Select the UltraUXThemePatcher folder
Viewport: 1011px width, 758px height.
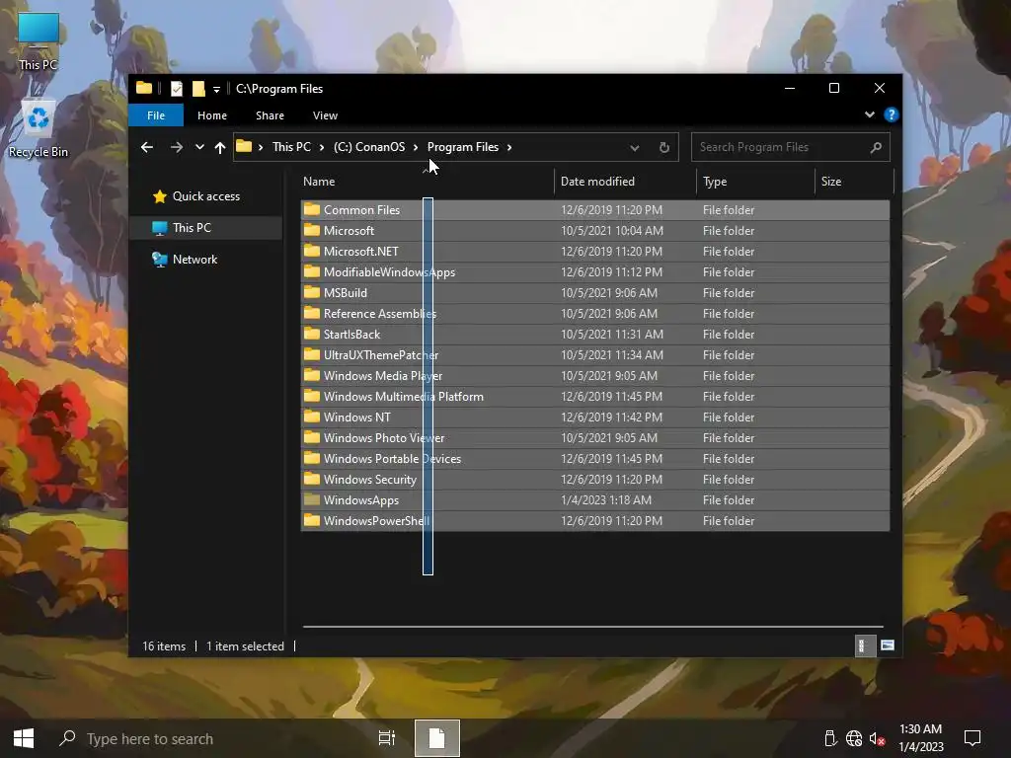click(x=595, y=355)
